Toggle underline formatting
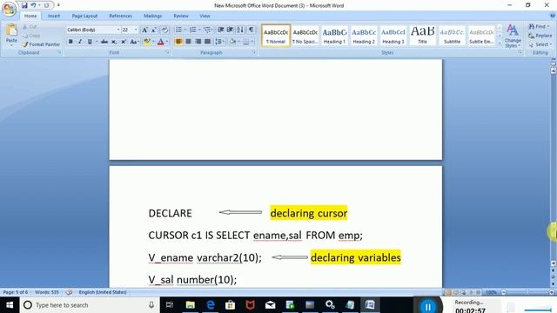This screenshot has width=557, height=313. pos(90,42)
